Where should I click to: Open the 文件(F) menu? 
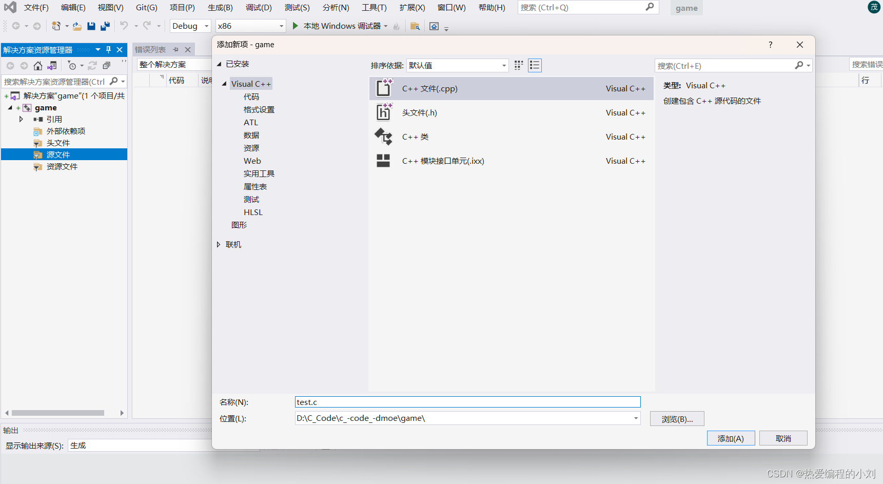36,8
